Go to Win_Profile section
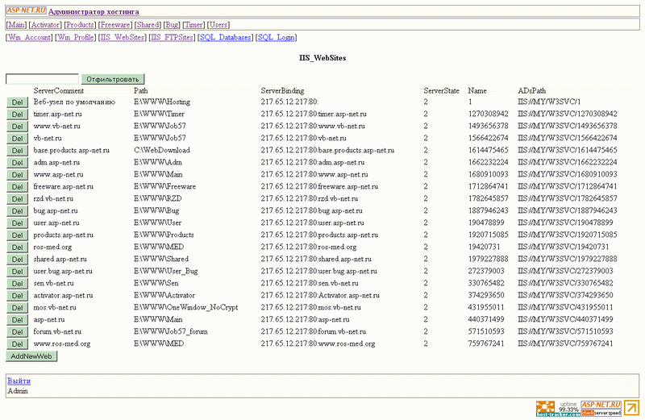The width and height of the screenshot is (645, 420). pos(75,37)
